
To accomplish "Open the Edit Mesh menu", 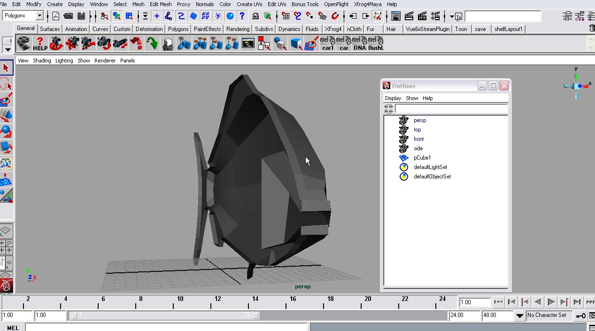I will (x=161, y=4).
